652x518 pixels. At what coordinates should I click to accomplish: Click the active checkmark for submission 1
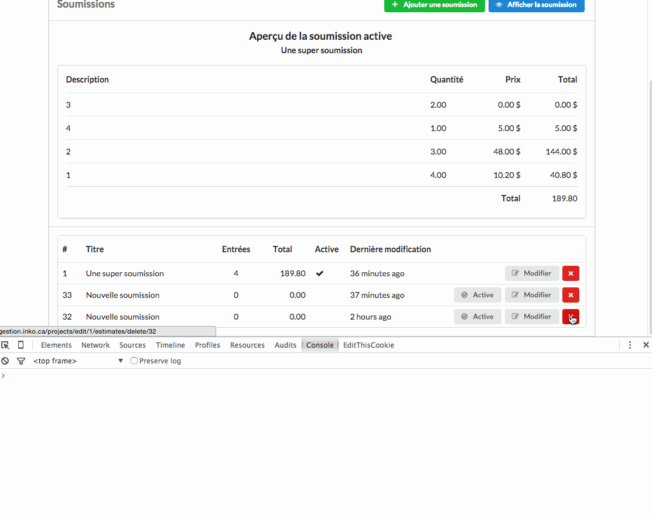coord(320,273)
